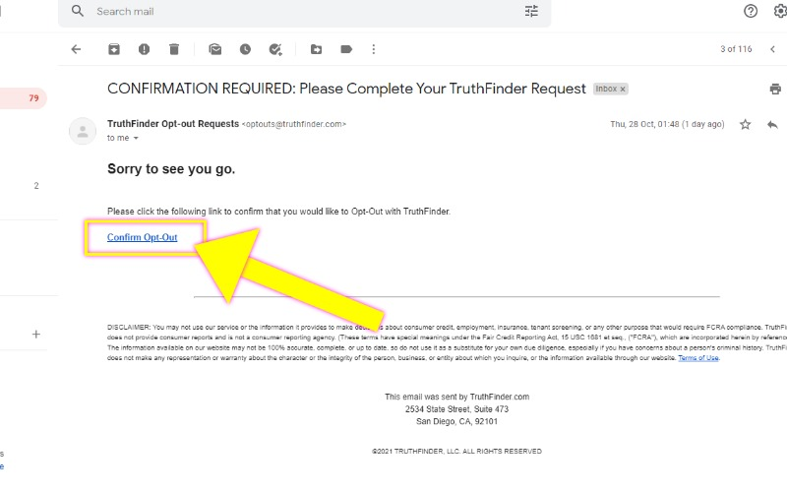The height and width of the screenshot is (492, 787).
Task: Click the optouts@truthfinder.com address
Action: pos(294,124)
